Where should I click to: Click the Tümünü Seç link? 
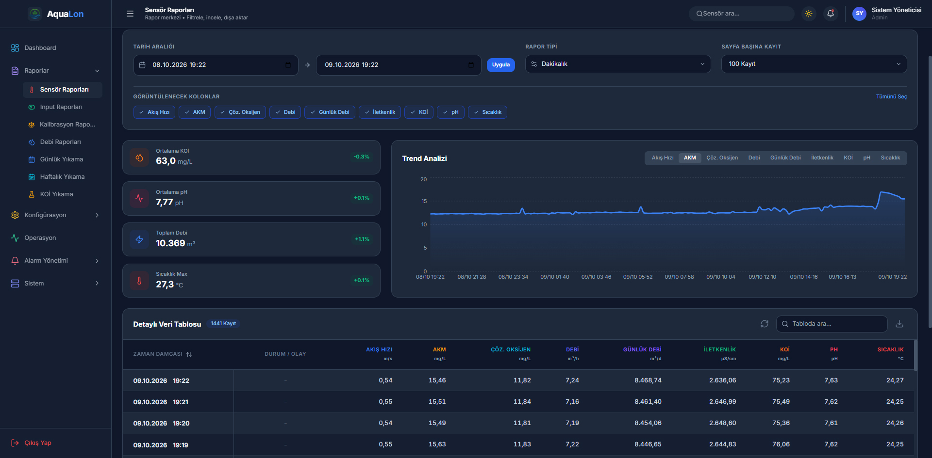(891, 97)
